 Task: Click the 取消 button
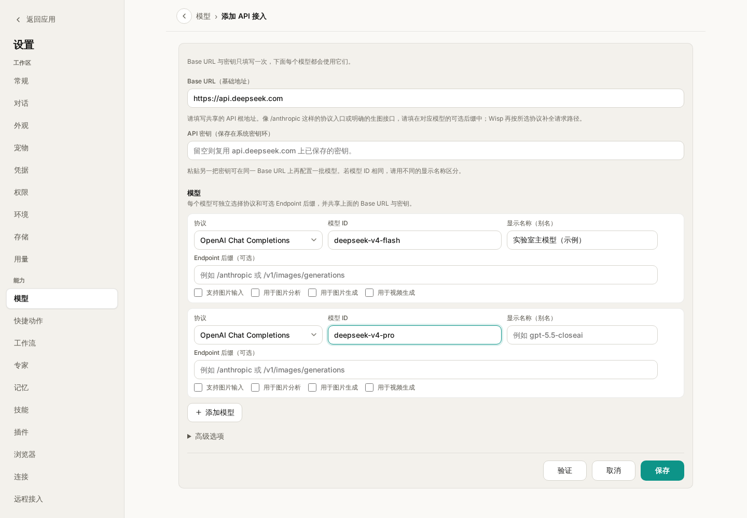614,470
